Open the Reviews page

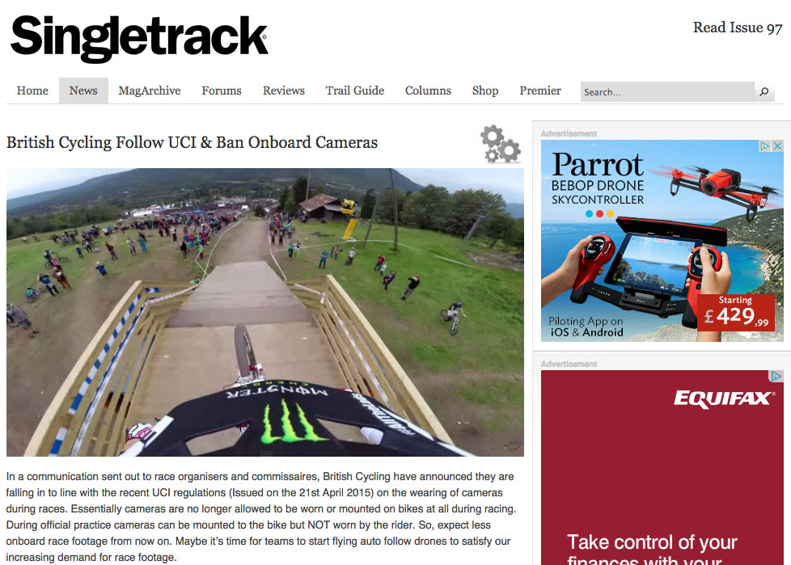pyautogui.click(x=284, y=91)
